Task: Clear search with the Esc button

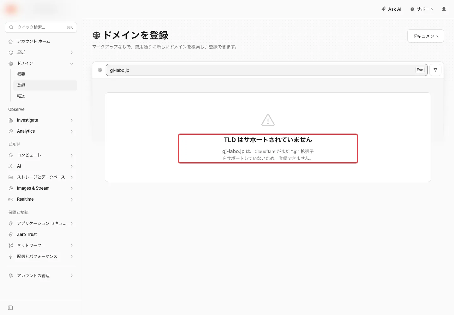Action: point(420,70)
